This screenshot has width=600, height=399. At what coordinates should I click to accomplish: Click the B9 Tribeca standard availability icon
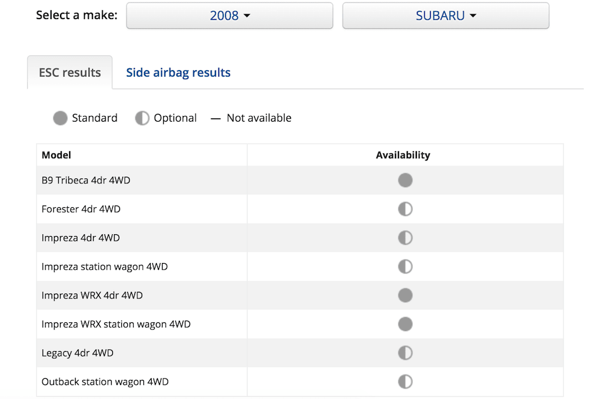point(405,180)
